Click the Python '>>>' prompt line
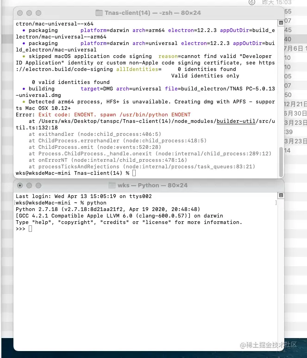 (24, 229)
